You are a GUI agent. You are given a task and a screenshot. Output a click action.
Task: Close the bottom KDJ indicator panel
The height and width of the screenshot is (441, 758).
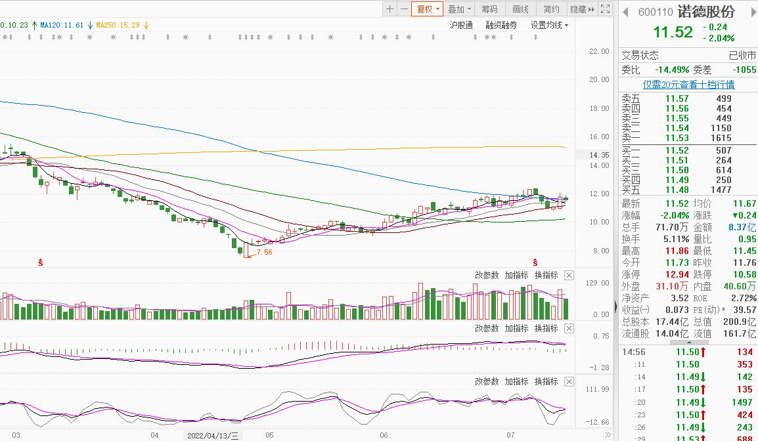coord(569,381)
